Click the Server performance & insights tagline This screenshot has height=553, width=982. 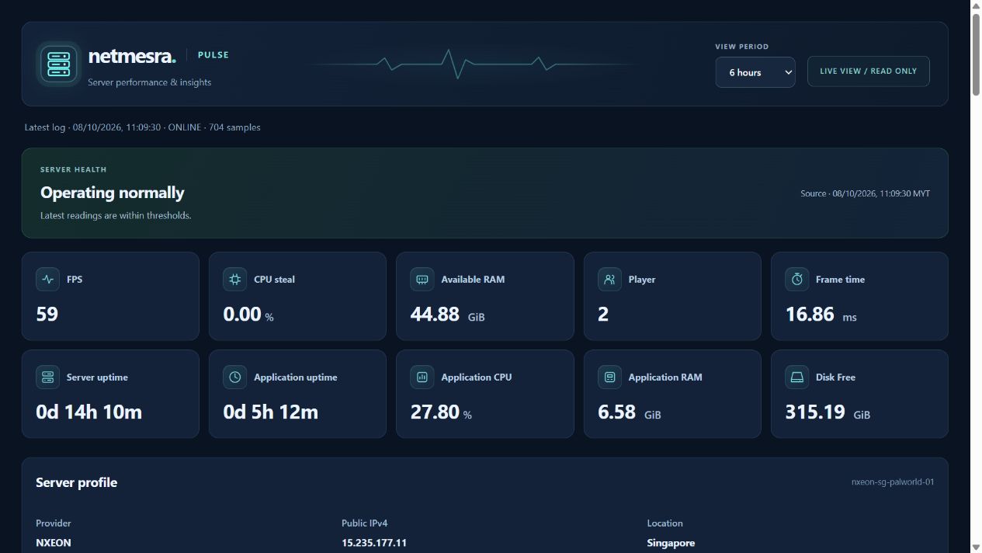click(x=150, y=82)
